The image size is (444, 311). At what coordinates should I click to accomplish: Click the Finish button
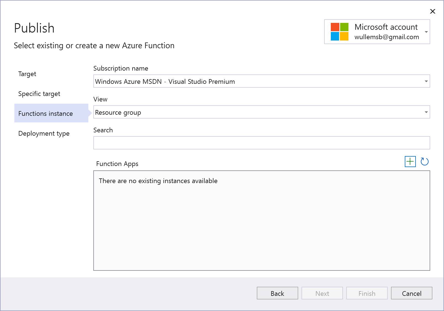[367, 293]
